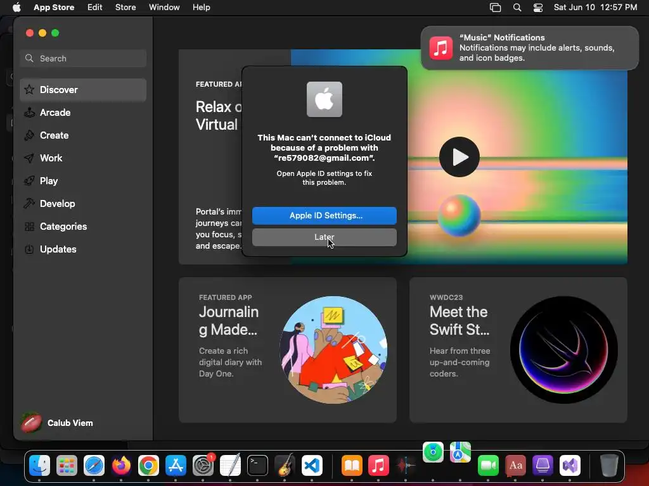This screenshot has width=649, height=486.
Task: Click the Music Notifications banner
Action: 529,48
